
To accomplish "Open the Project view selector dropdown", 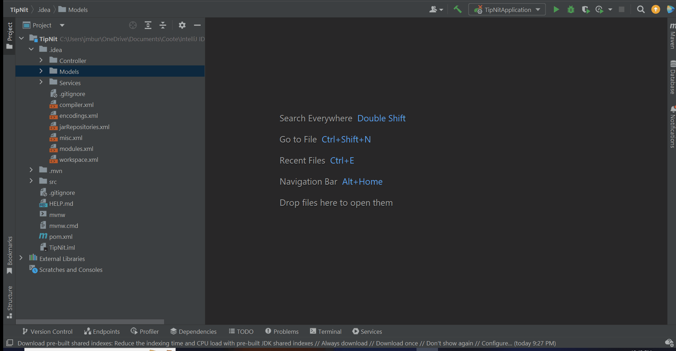I will click(62, 25).
